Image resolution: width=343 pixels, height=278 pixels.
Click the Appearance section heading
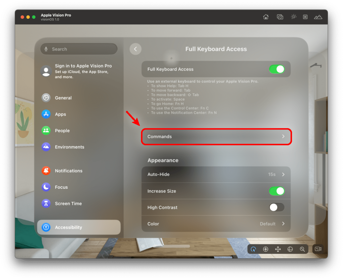coord(163,160)
